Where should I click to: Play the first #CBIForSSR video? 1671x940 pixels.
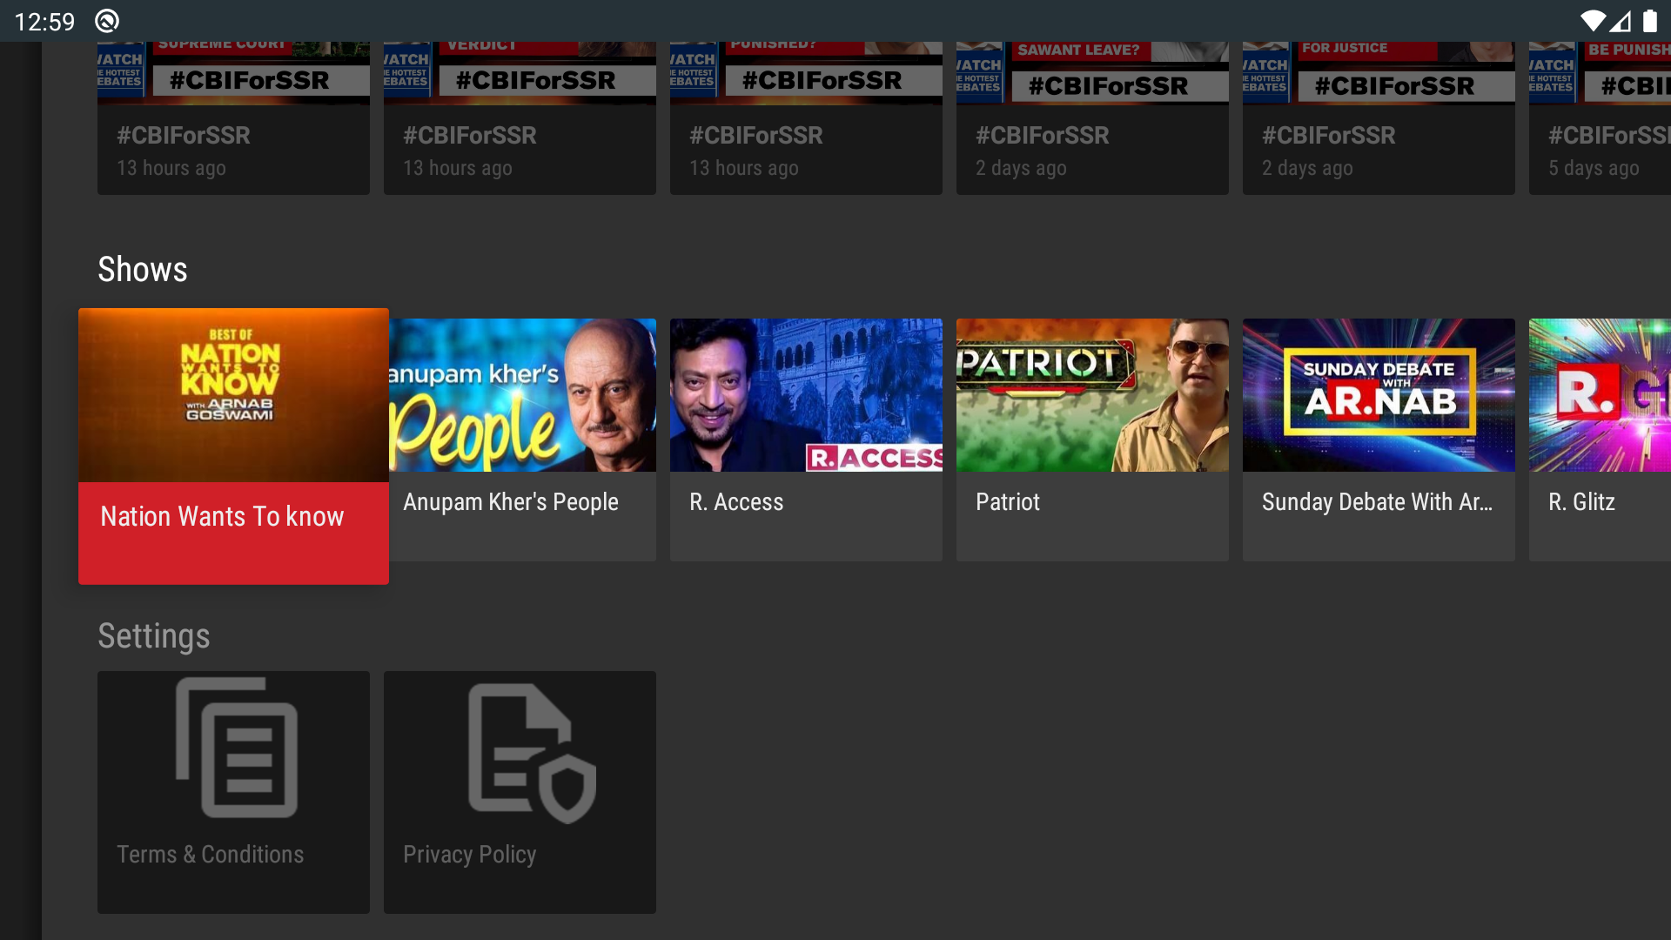tap(233, 104)
